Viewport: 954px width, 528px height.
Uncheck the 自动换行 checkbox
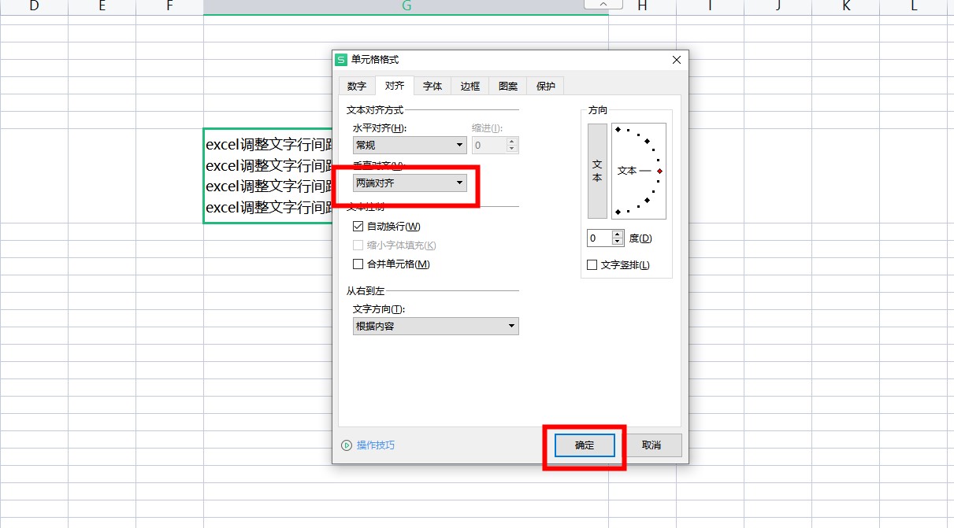tap(358, 227)
